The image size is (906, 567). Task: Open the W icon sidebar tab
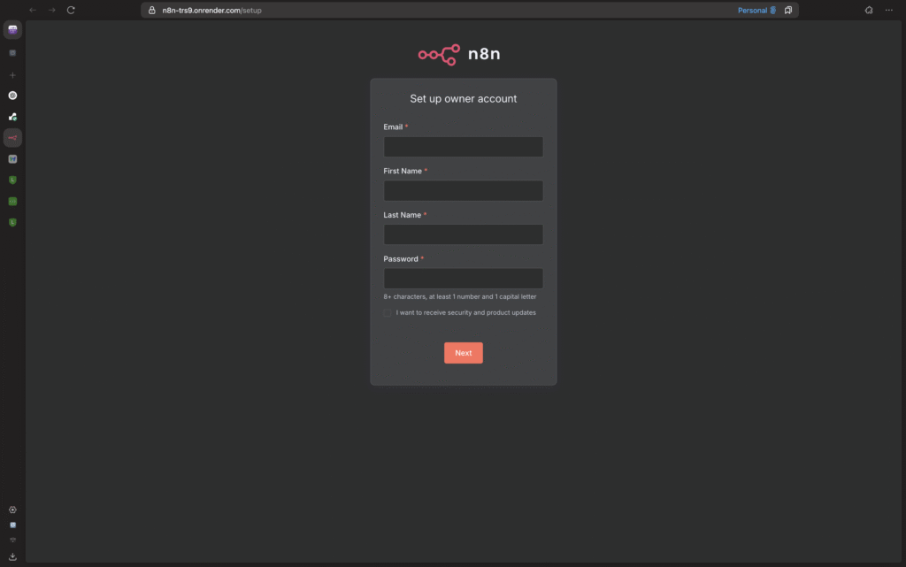pyautogui.click(x=12, y=159)
